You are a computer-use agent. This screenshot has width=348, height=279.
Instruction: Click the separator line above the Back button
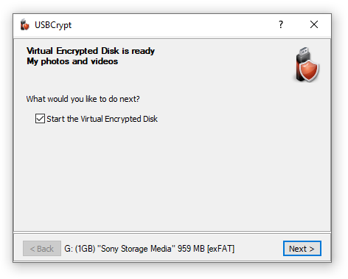tap(172, 232)
